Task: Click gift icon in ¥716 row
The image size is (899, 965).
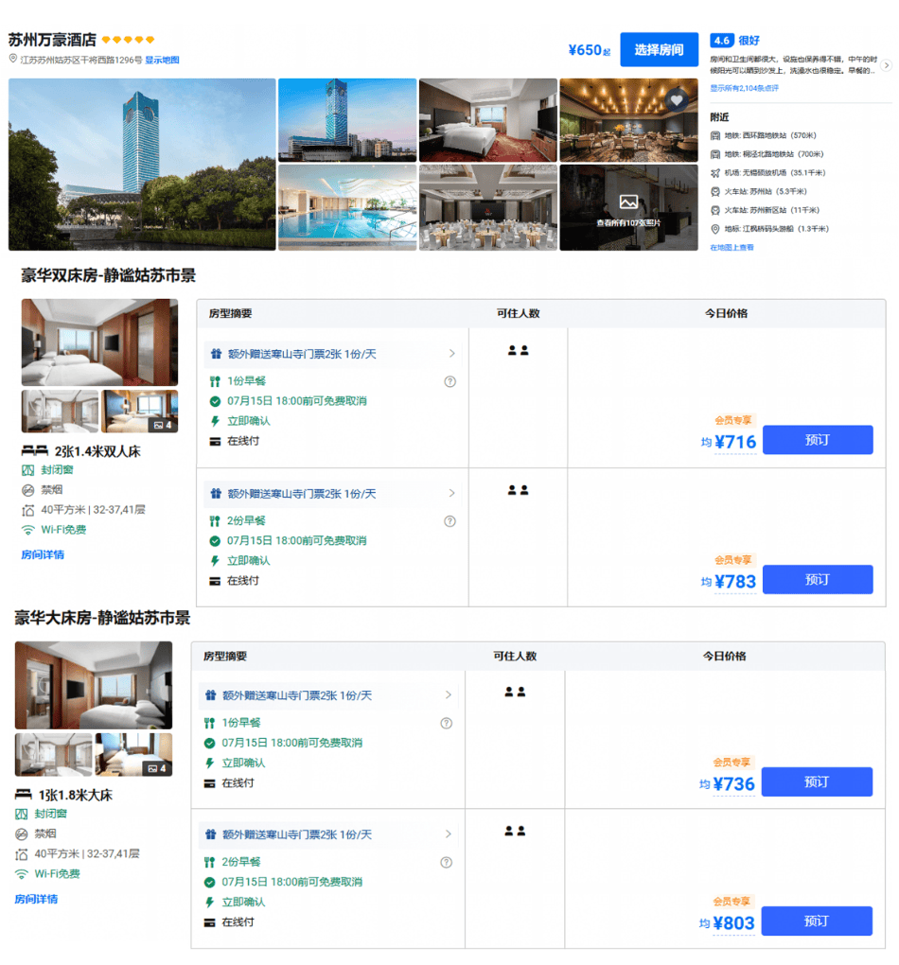Action: tap(216, 354)
